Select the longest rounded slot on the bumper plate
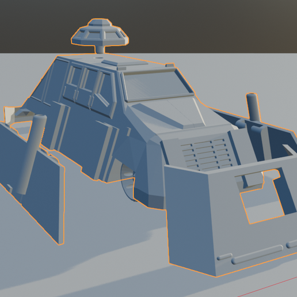The image size is (297, 297). coord(257,254)
